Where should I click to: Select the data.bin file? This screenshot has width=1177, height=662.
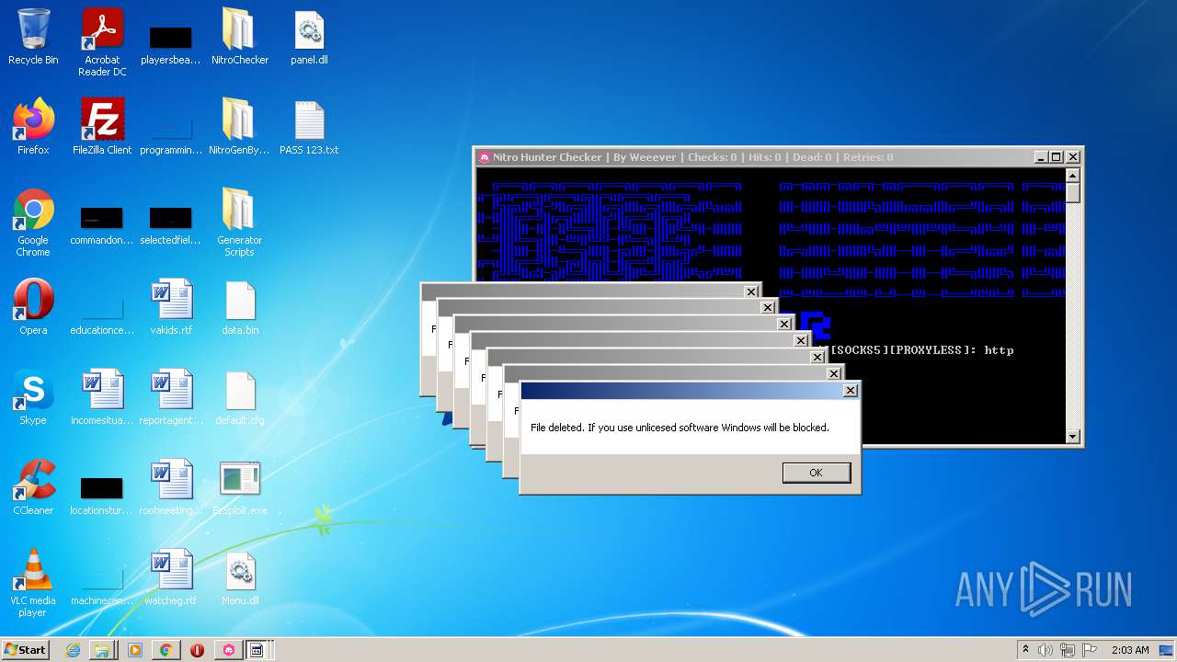tap(239, 308)
